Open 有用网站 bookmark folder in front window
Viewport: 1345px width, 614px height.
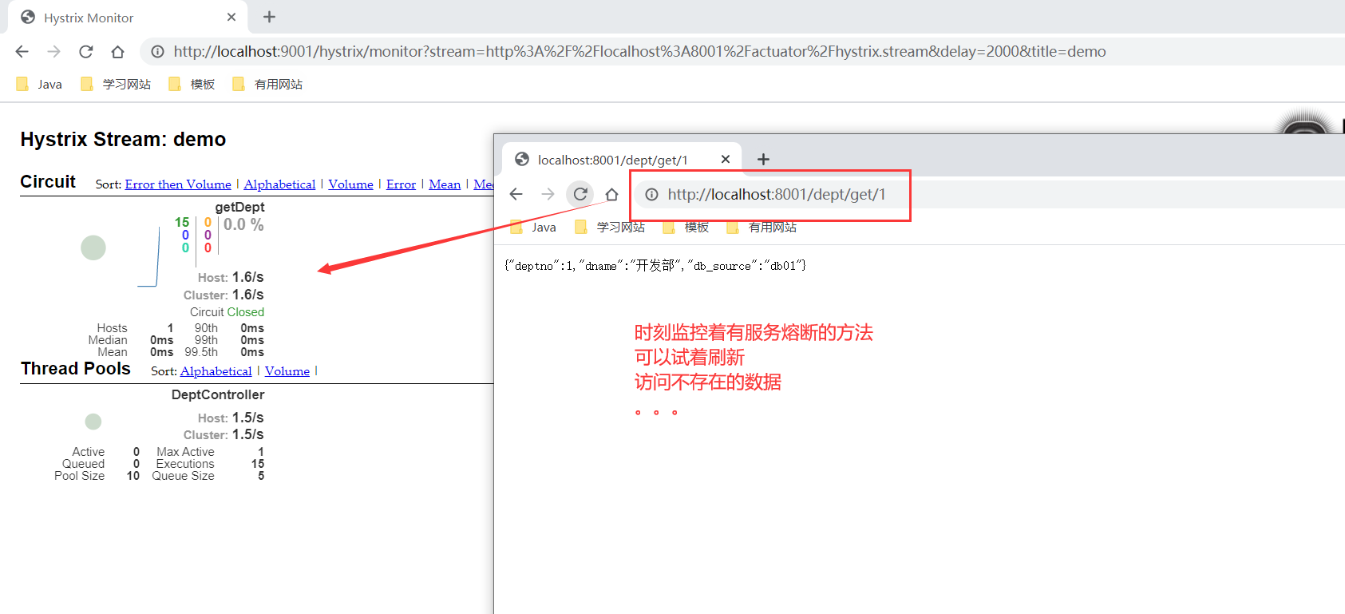click(762, 228)
